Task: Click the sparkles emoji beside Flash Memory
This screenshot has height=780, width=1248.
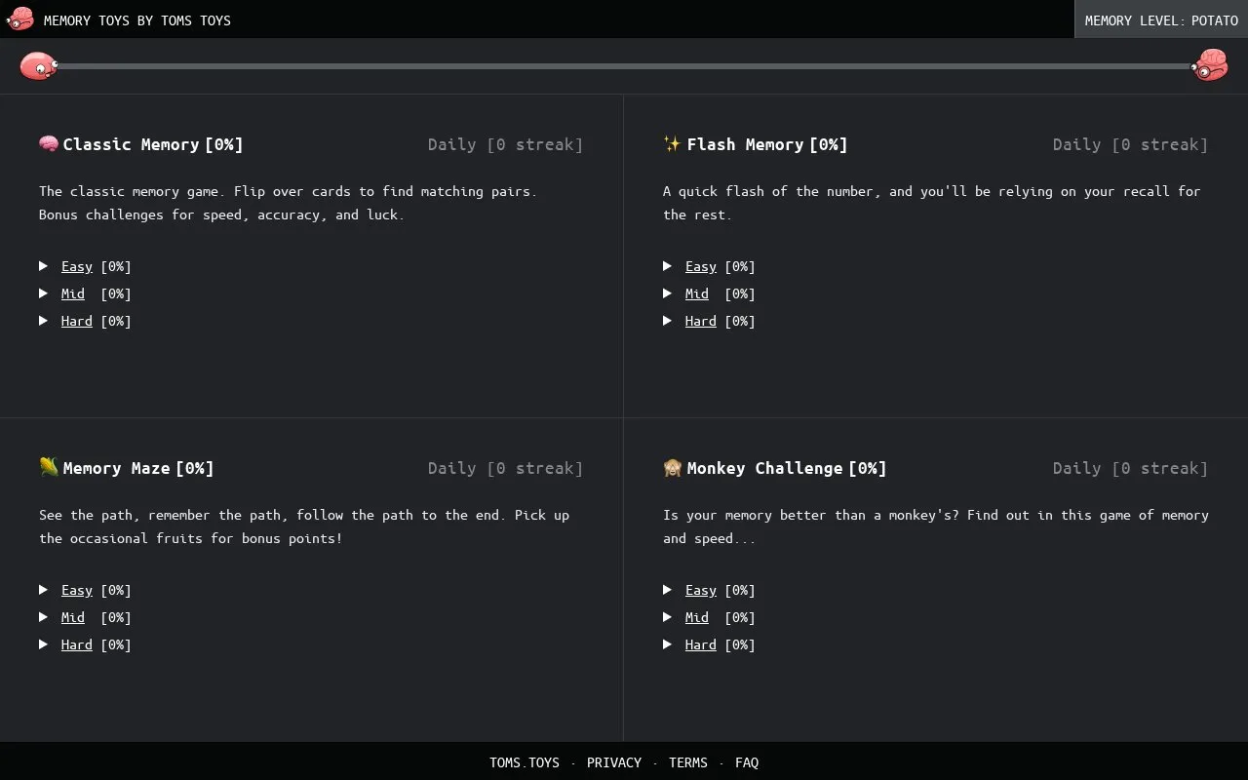Action: point(673,143)
